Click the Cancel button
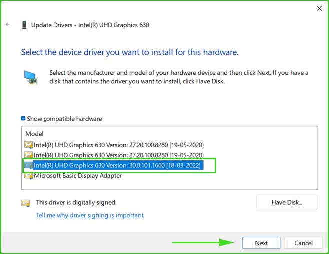 (303, 243)
